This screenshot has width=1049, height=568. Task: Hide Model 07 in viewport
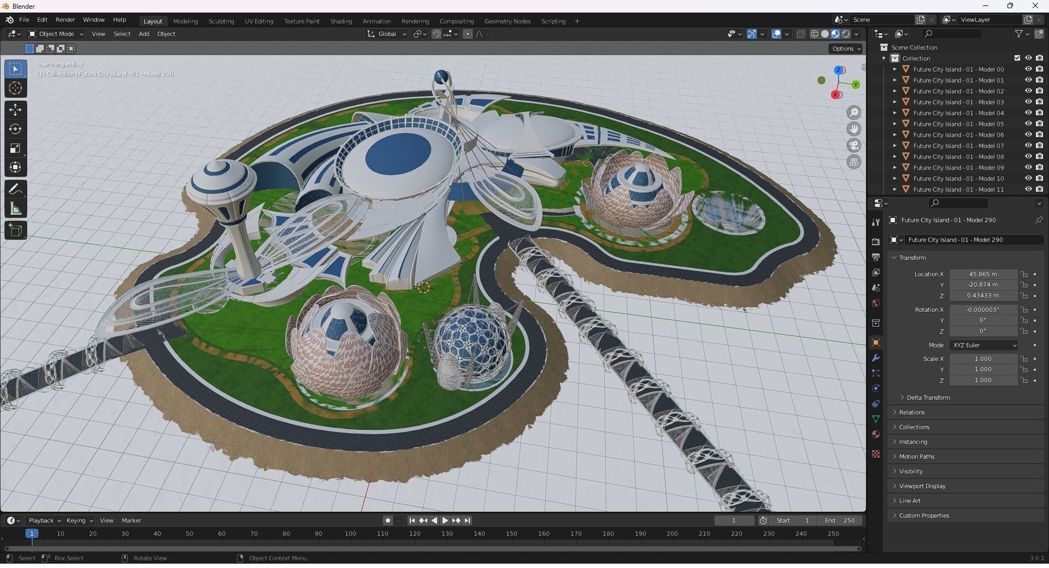click(1028, 146)
